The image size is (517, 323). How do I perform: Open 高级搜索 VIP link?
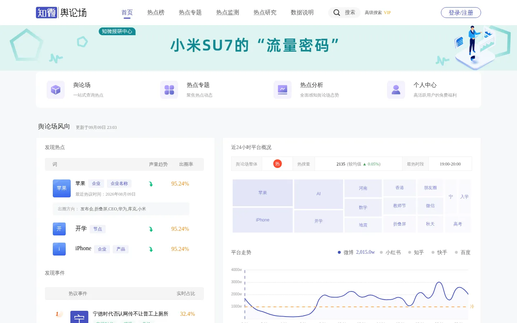[x=378, y=13]
